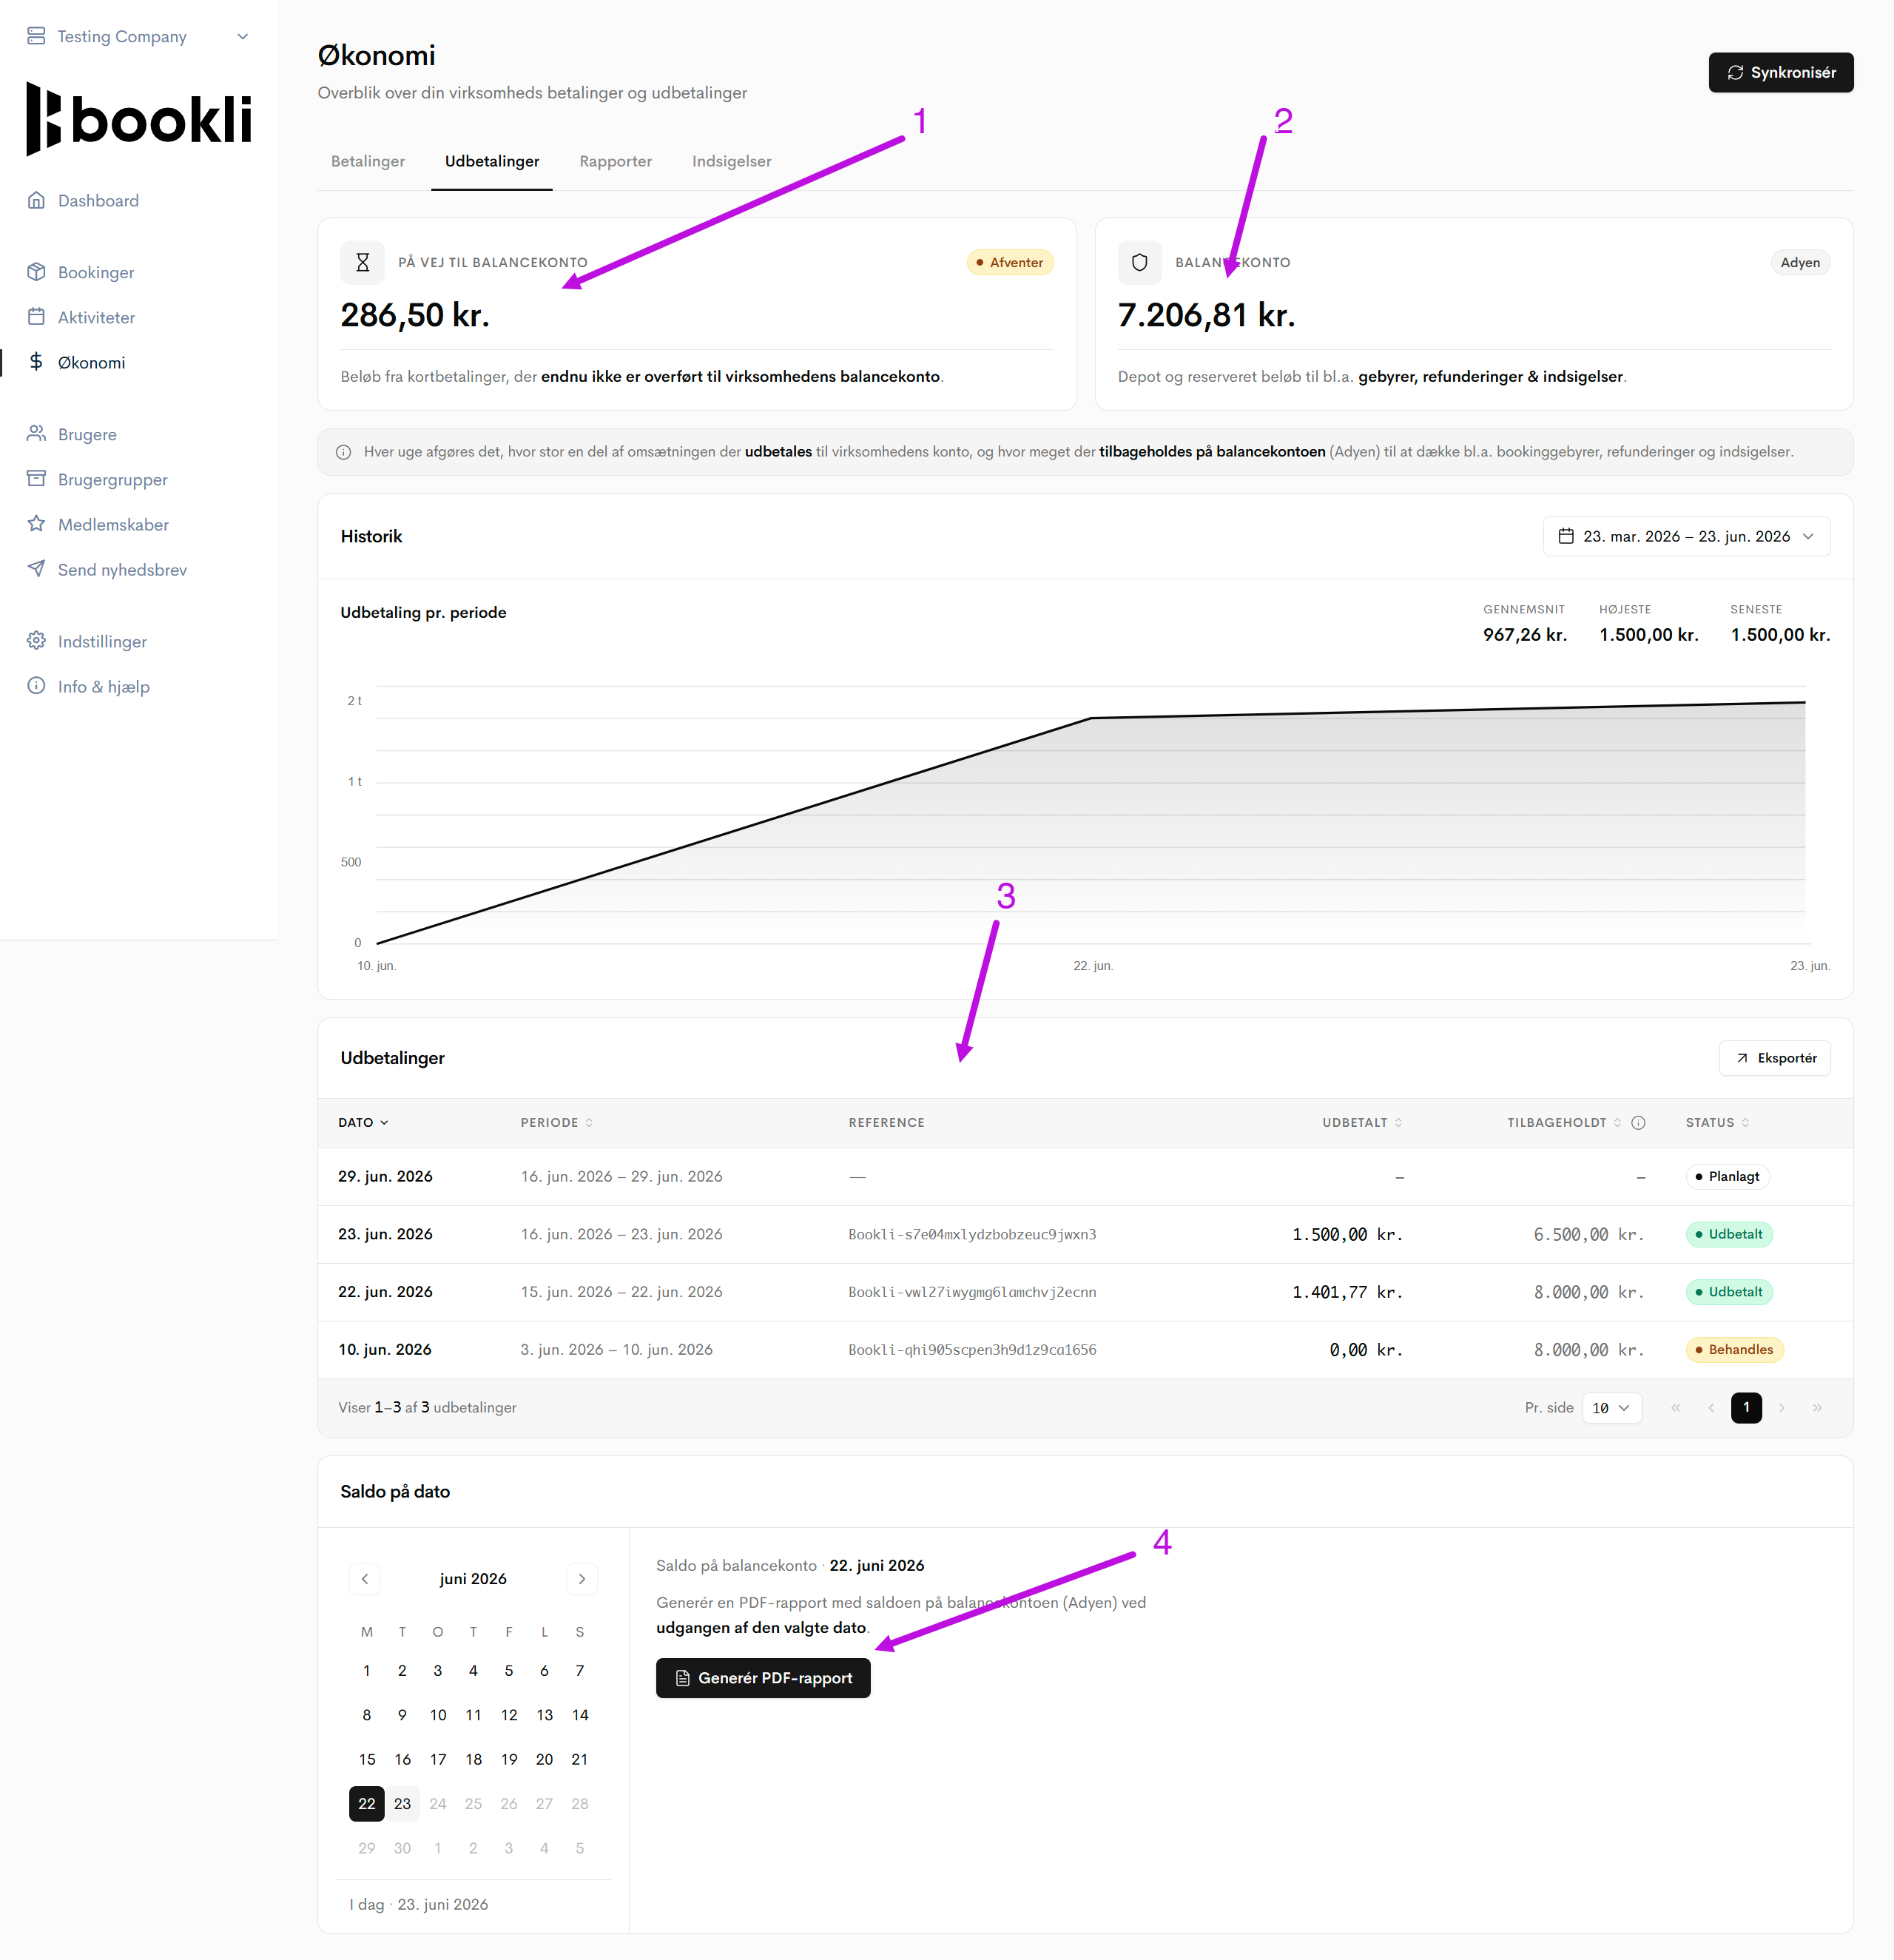Click the info icon beside Tilbageholdt column
The width and height of the screenshot is (1894, 1960).
tap(1638, 1122)
